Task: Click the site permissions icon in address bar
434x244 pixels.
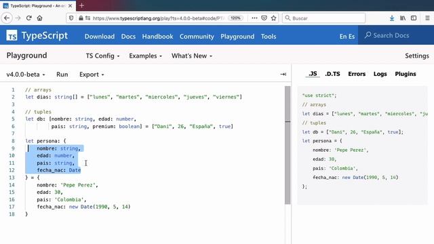Action: tap(87, 18)
